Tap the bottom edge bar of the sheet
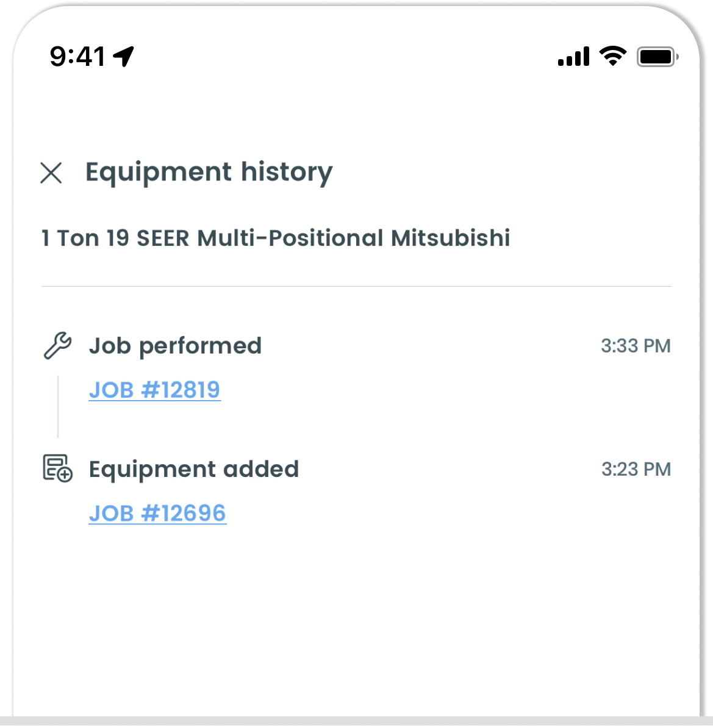Viewport: 713px width, 727px height. point(356,722)
